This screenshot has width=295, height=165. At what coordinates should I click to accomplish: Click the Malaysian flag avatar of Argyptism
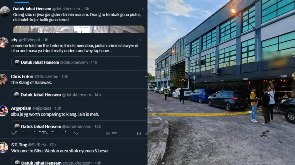[4, 111]
